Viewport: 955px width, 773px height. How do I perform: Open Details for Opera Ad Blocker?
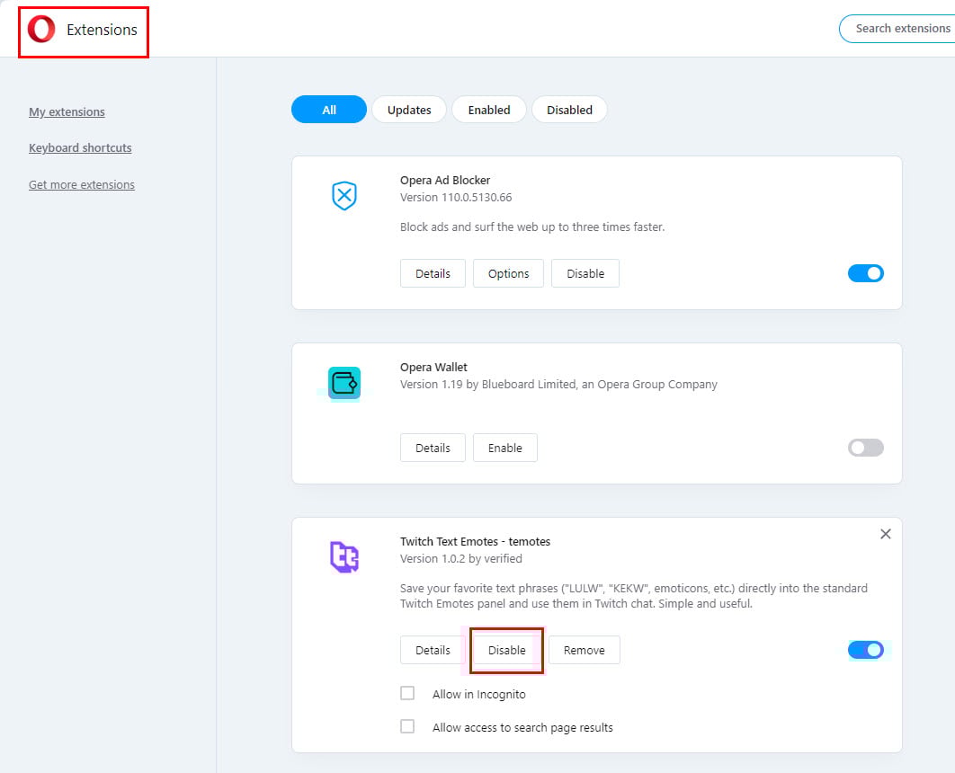coord(433,273)
